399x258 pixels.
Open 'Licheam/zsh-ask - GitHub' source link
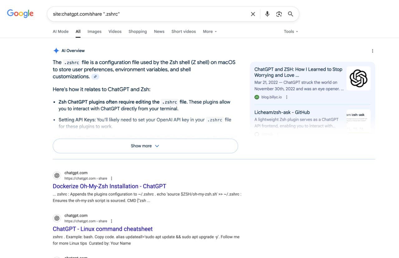point(282,112)
